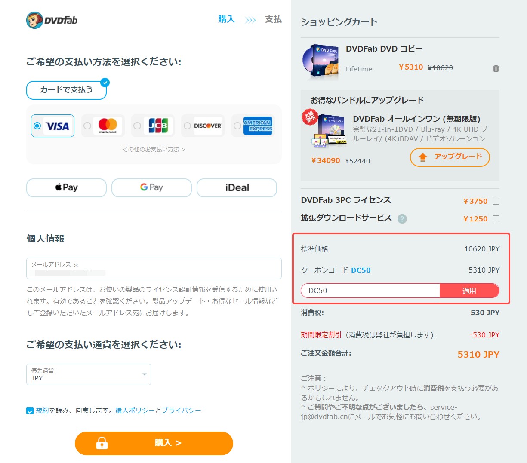Screen dimensions: 527x463
Task: Click the アップグレード button
Action: (x=450, y=157)
